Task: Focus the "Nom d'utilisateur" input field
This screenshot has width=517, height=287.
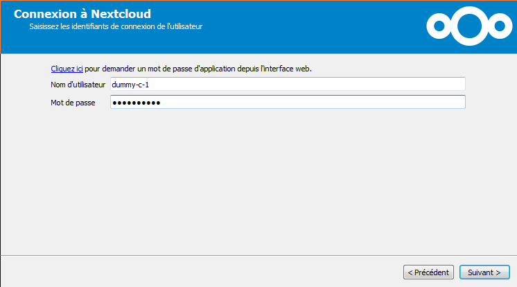Action: tap(287, 85)
